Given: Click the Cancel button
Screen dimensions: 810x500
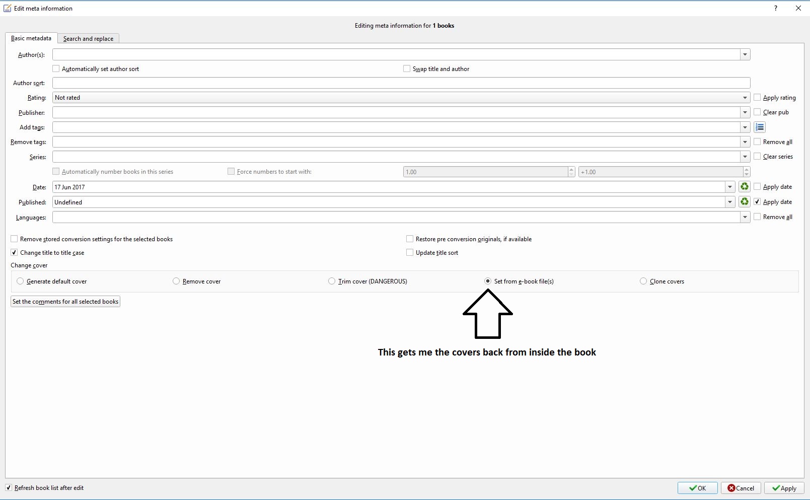Looking at the screenshot, I should (741, 488).
